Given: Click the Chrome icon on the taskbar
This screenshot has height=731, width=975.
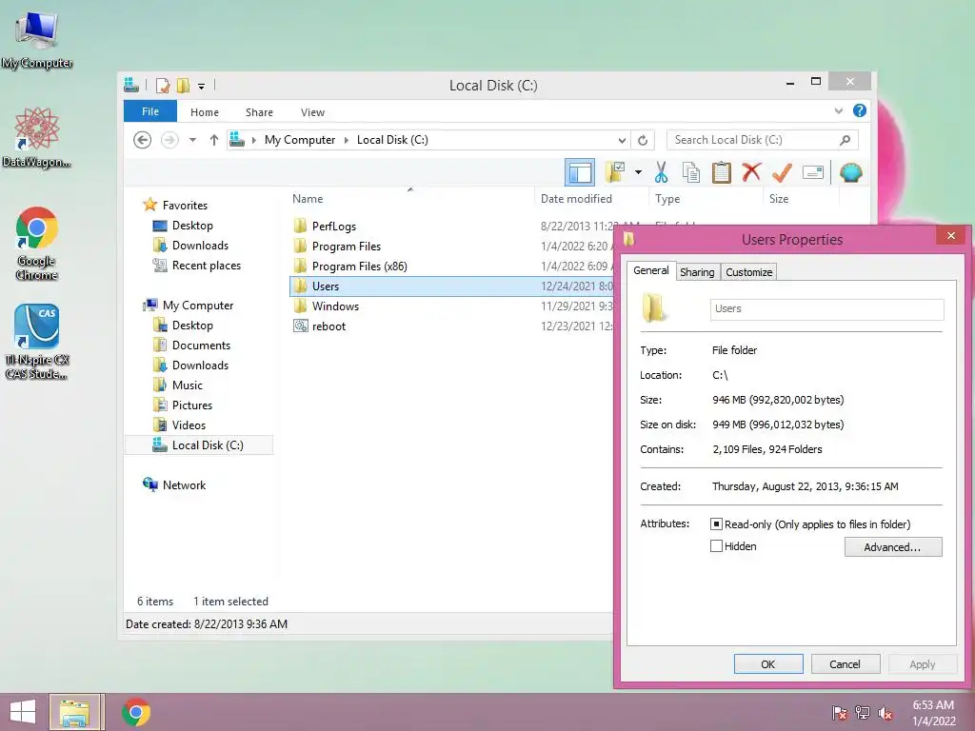Looking at the screenshot, I should click(136, 712).
